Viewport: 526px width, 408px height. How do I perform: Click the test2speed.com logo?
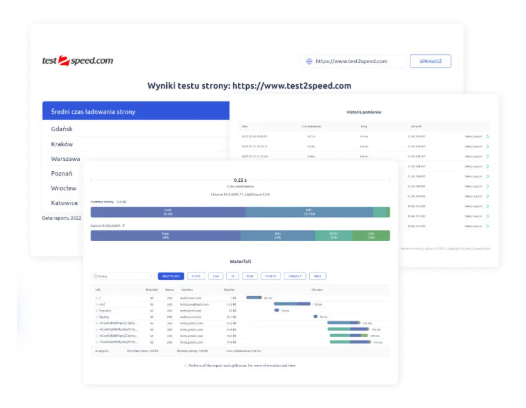[77, 61]
